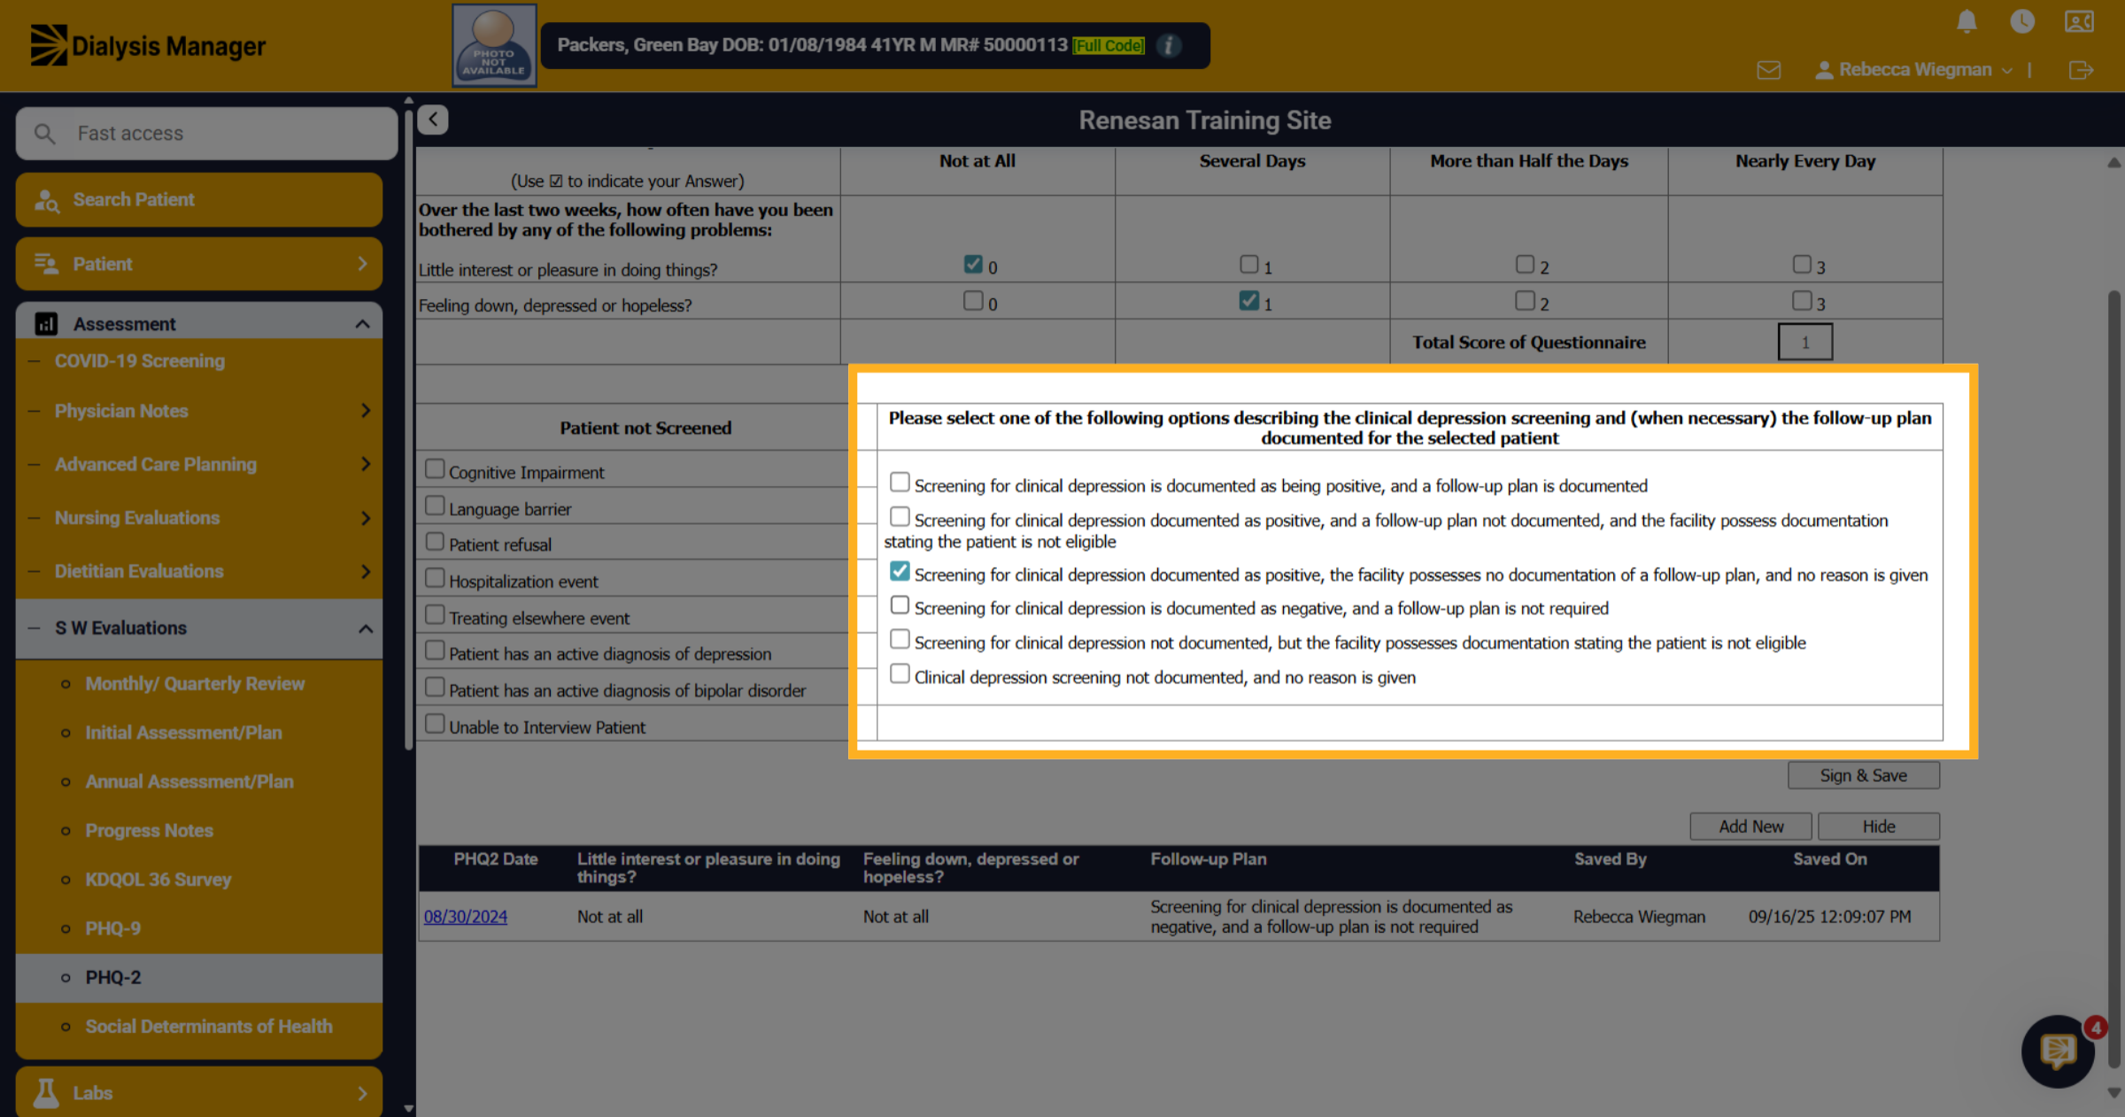
Task: Select the negative screening, follow-up not required option
Action: (900, 605)
